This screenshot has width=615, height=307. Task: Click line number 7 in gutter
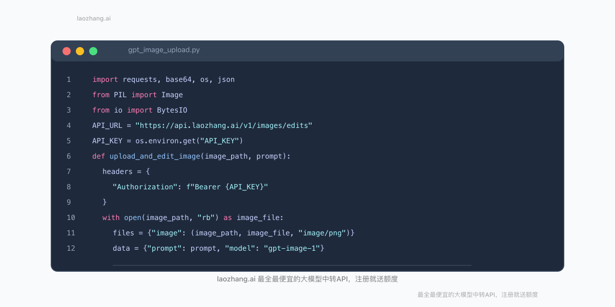[x=69, y=171]
